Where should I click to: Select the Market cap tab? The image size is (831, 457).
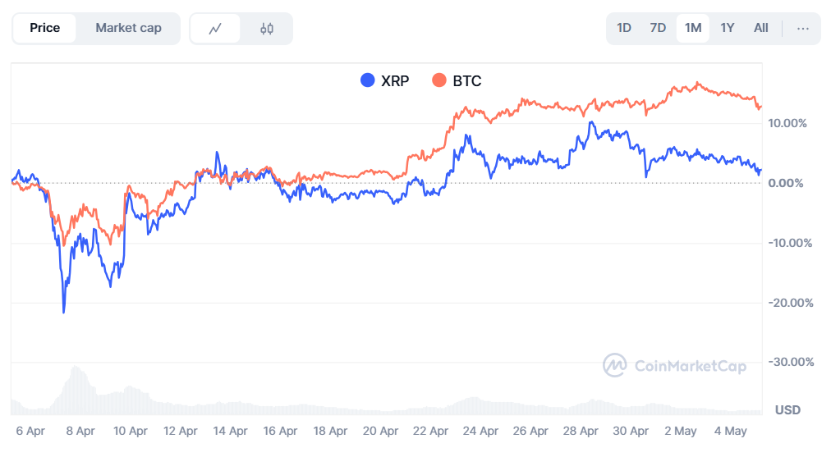(x=128, y=28)
